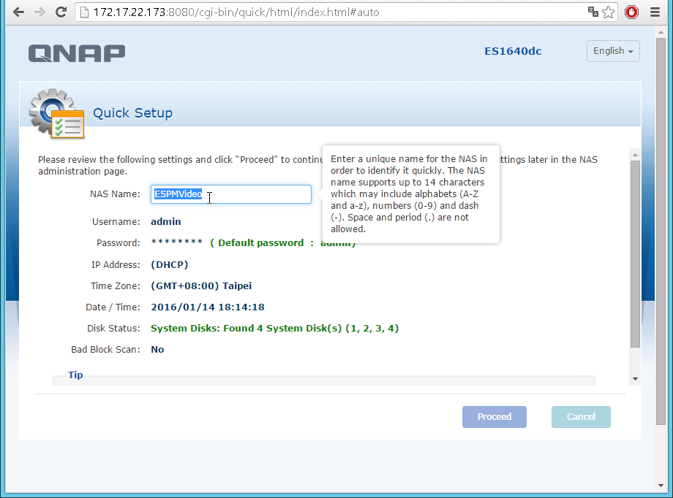673x498 pixels.
Task: Click the page info icon beside the URL
Action: [x=84, y=12]
